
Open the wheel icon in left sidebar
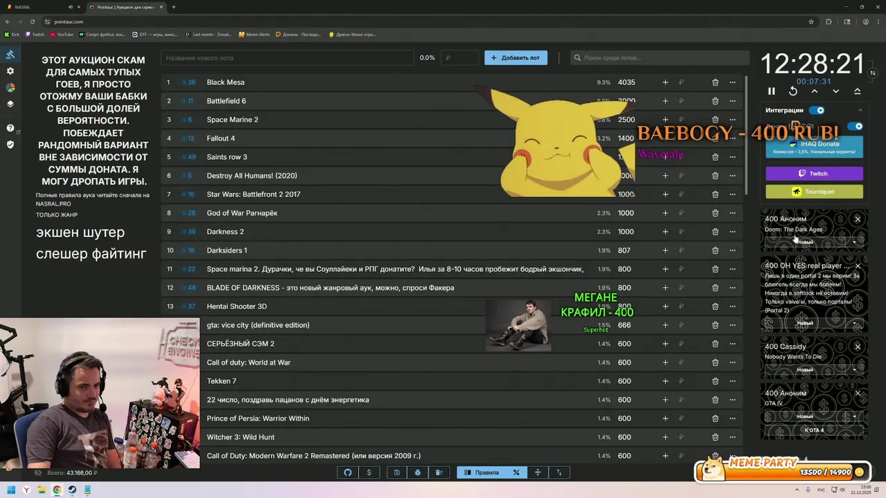coord(10,88)
